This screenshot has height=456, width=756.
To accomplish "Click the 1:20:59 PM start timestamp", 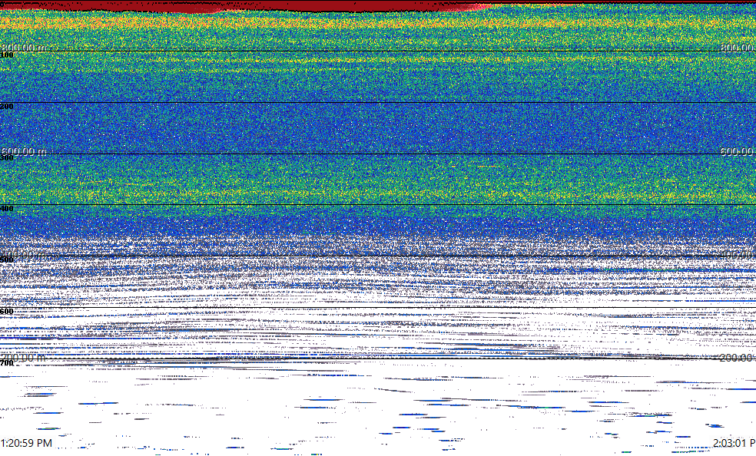I will pyautogui.click(x=27, y=443).
